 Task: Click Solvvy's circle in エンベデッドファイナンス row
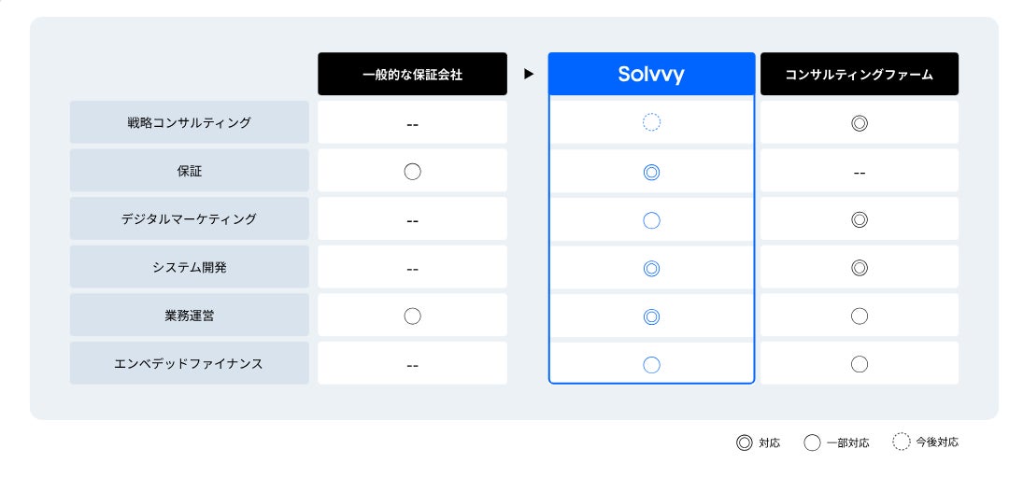click(652, 365)
